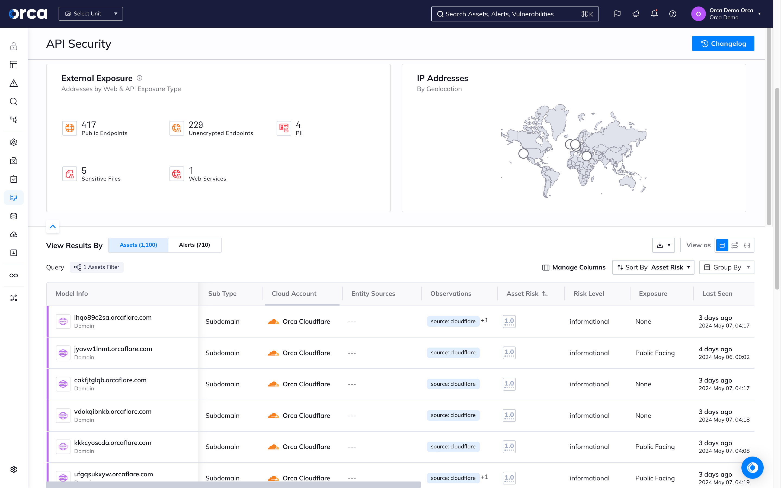Open the cloud upload icon in the sidebar

click(x=14, y=235)
